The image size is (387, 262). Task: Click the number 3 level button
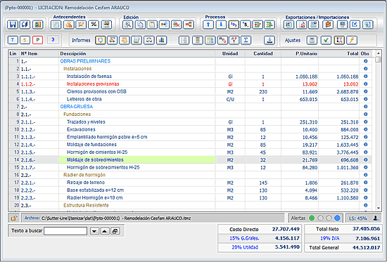tap(53, 39)
